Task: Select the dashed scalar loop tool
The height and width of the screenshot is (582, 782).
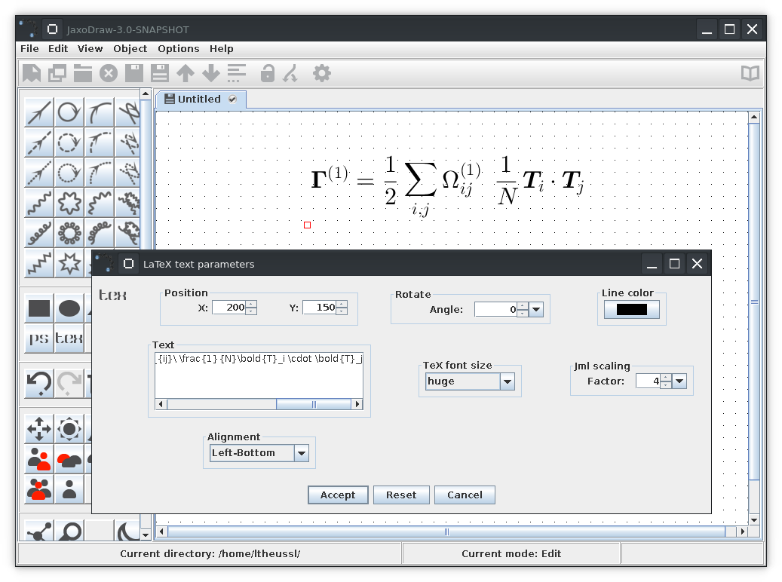Action: click(69, 142)
